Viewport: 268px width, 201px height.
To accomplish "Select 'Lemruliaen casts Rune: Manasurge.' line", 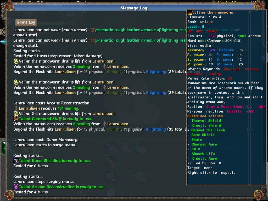I will point(47,140).
